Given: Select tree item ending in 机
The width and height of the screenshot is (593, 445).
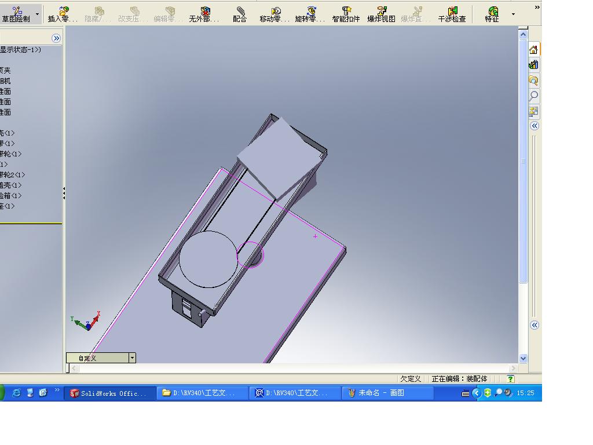Looking at the screenshot, I should pyautogui.click(x=5, y=81).
